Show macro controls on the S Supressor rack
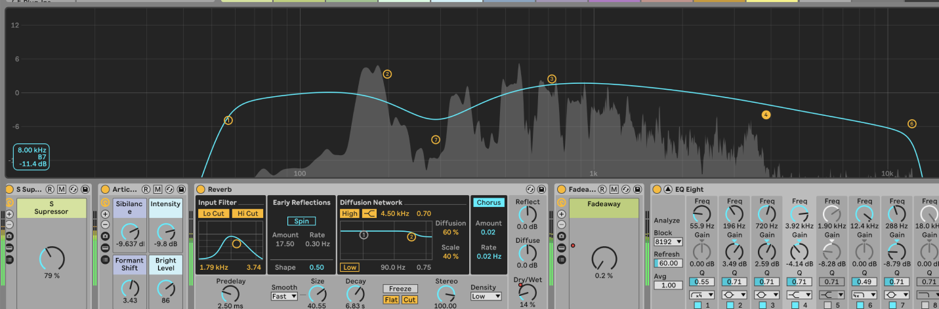The width and height of the screenshot is (939, 309). (9, 203)
